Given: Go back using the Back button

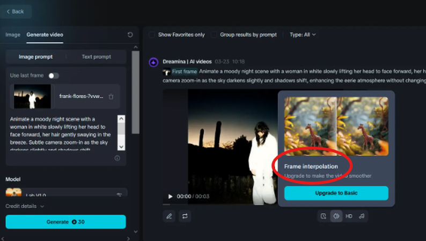Looking at the screenshot, I should 16,12.
